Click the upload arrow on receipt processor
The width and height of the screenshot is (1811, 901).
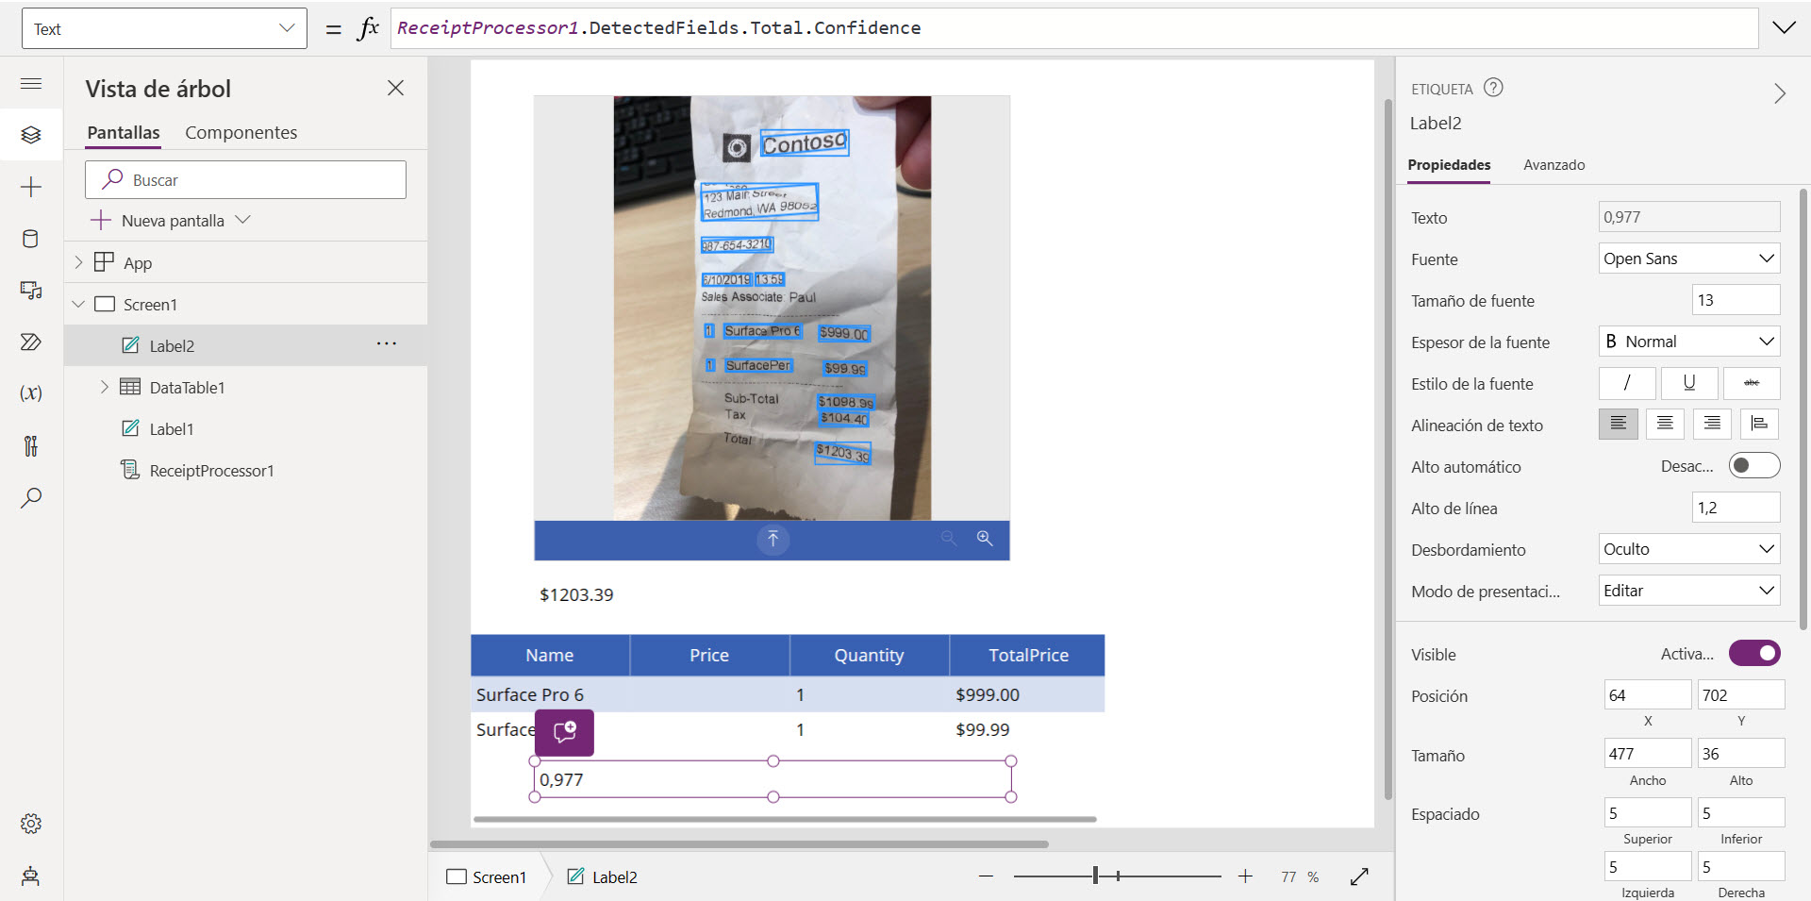click(773, 539)
